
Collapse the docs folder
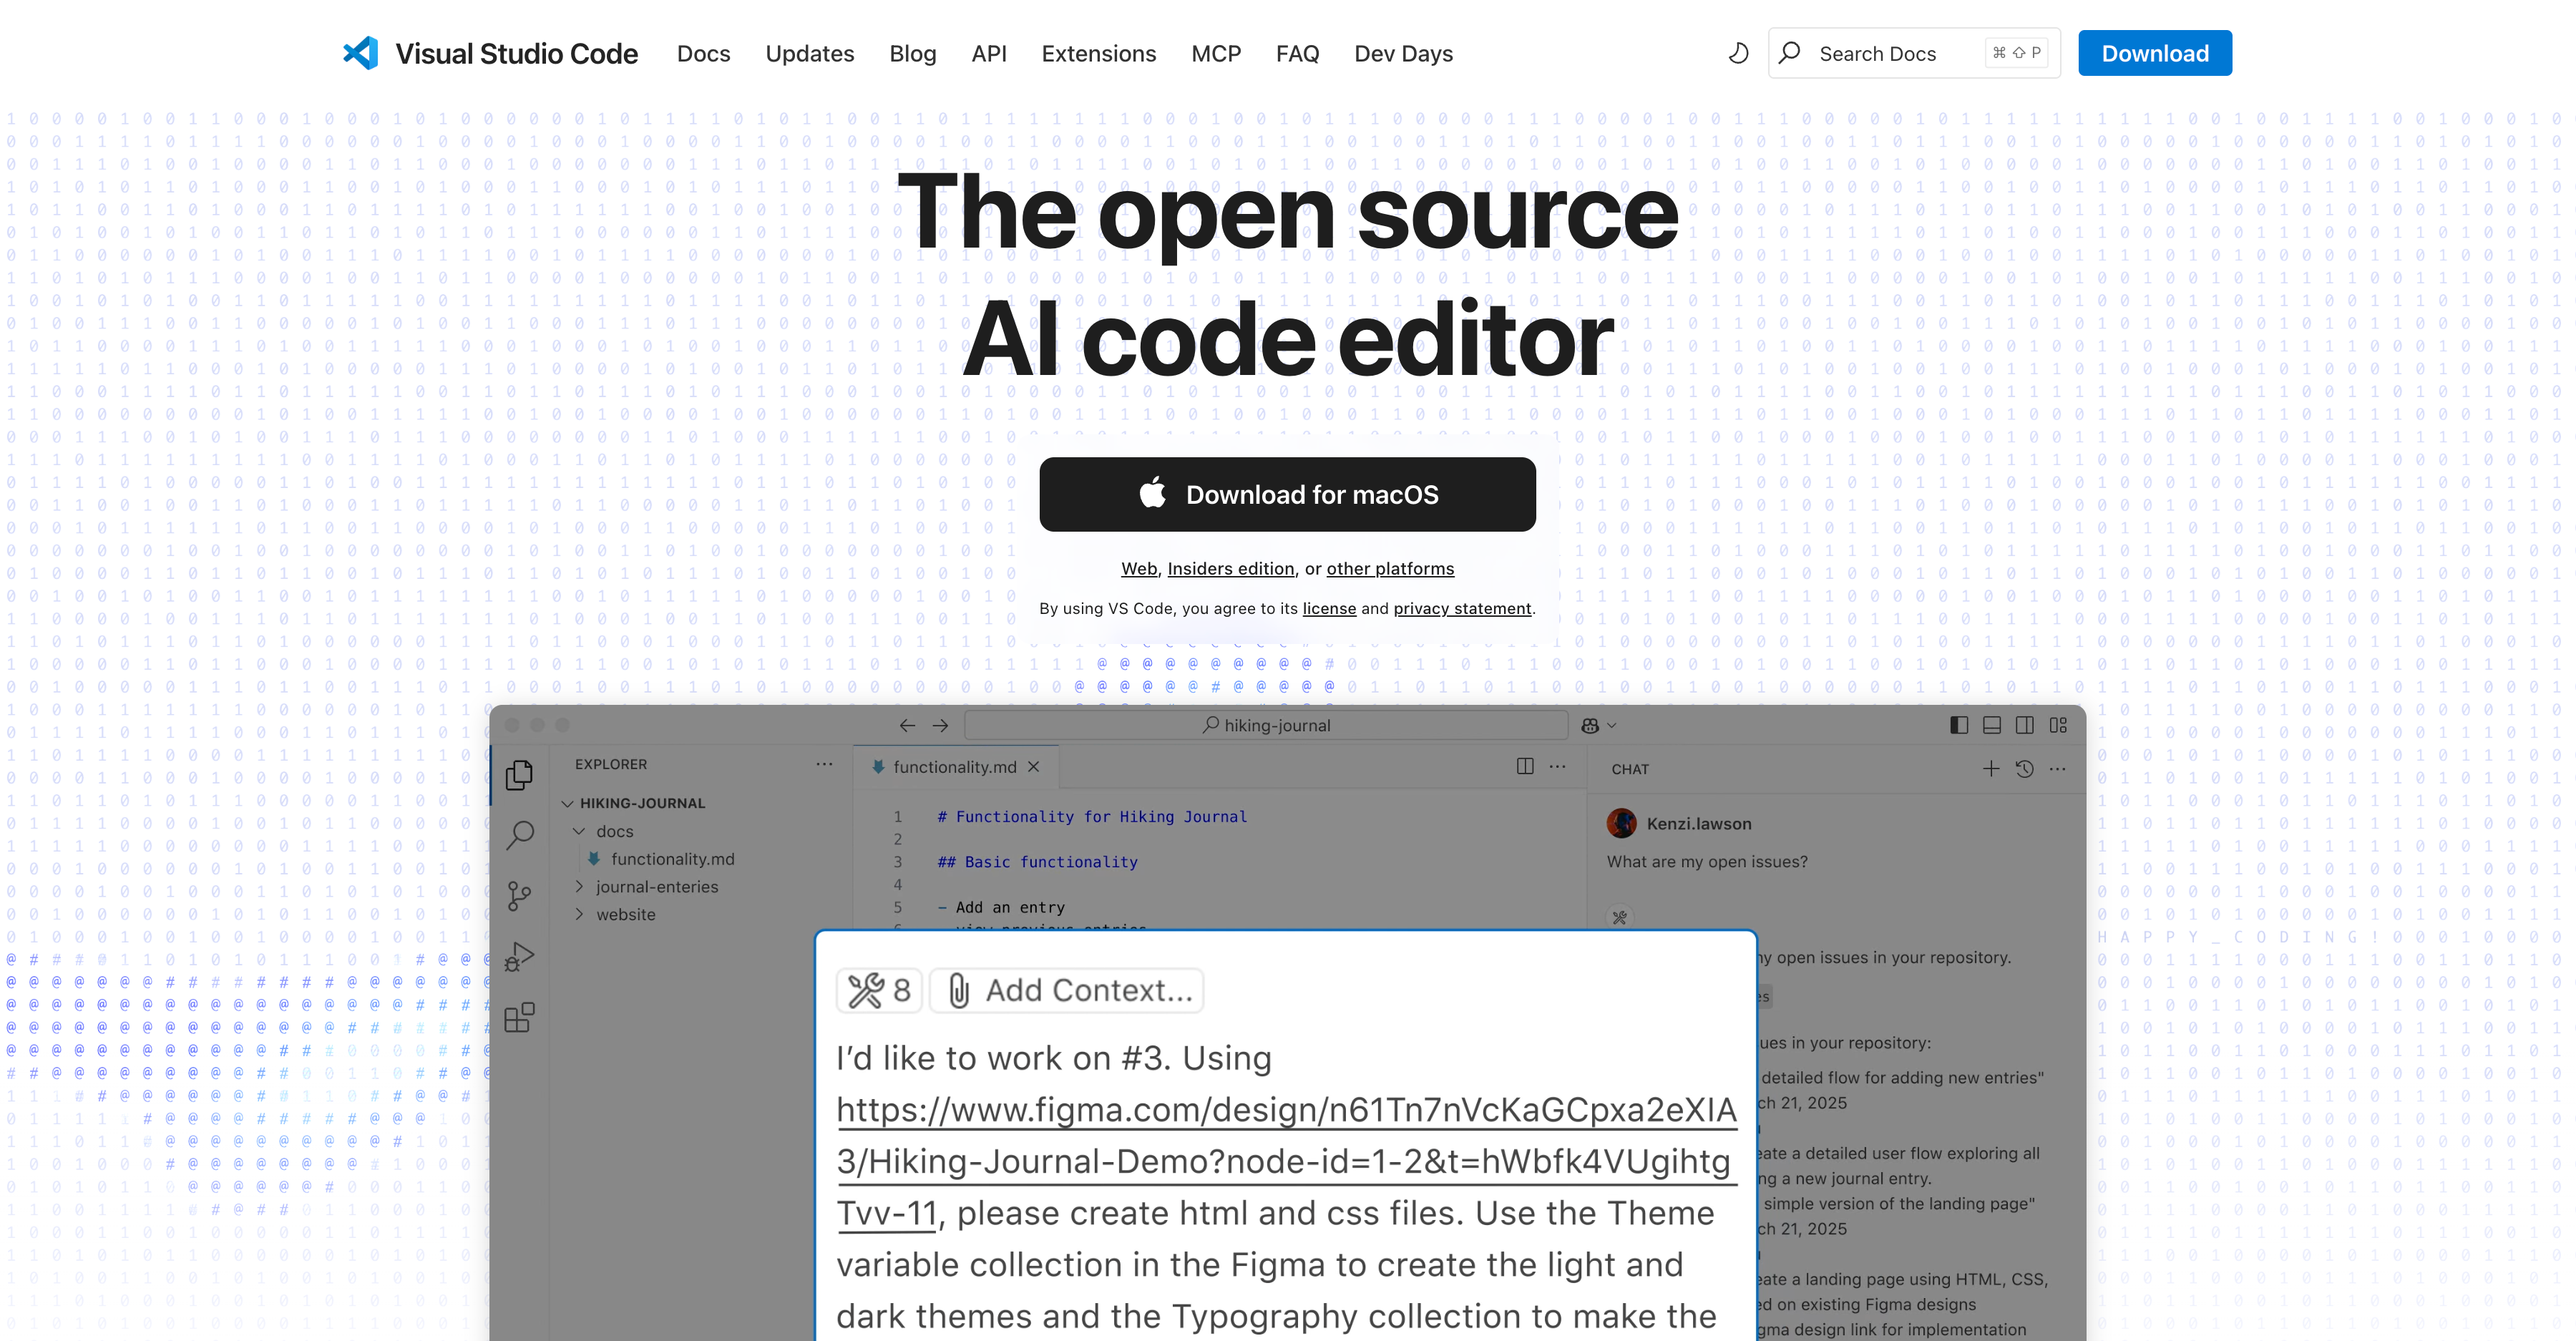coord(579,831)
